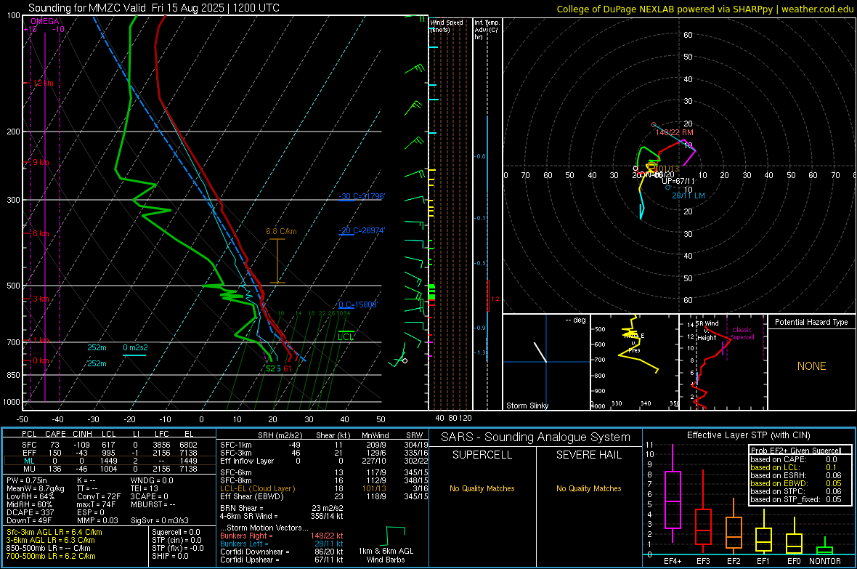Click the Potential Hazard Type header
The height and width of the screenshot is (569, 857).
point(811,322)
